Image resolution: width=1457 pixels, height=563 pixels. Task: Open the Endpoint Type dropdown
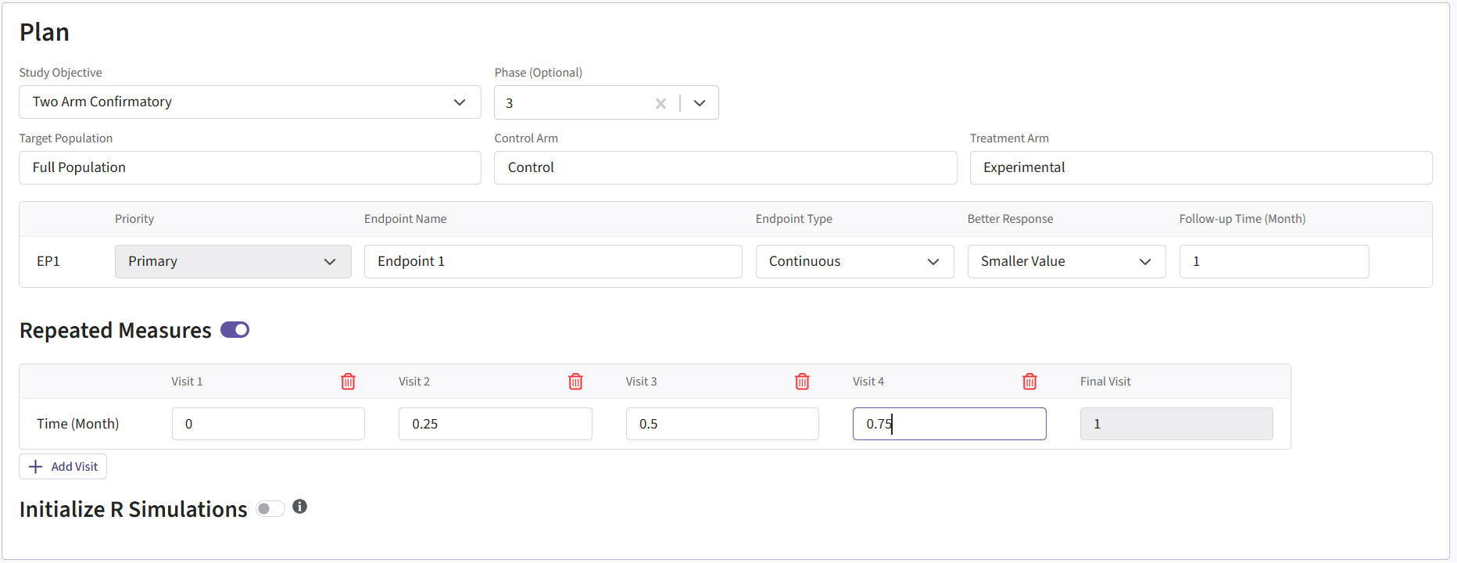coord(854,261)
